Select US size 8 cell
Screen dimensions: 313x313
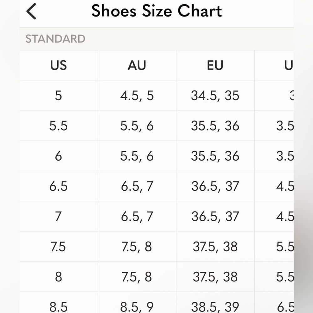tap(59, 277)
